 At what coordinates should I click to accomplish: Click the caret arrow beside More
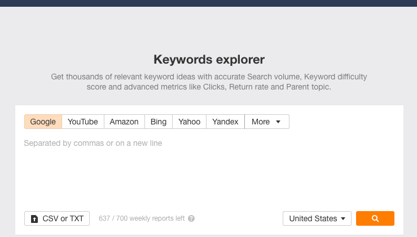click(278, 122)
